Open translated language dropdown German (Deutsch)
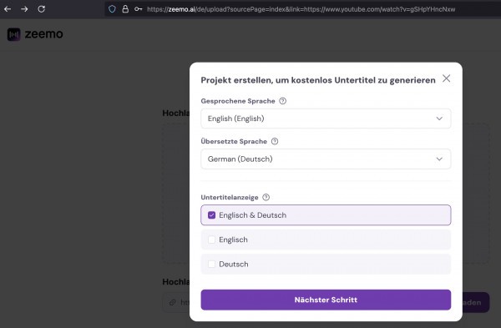 pyautogui.click(x=326, y=159)
